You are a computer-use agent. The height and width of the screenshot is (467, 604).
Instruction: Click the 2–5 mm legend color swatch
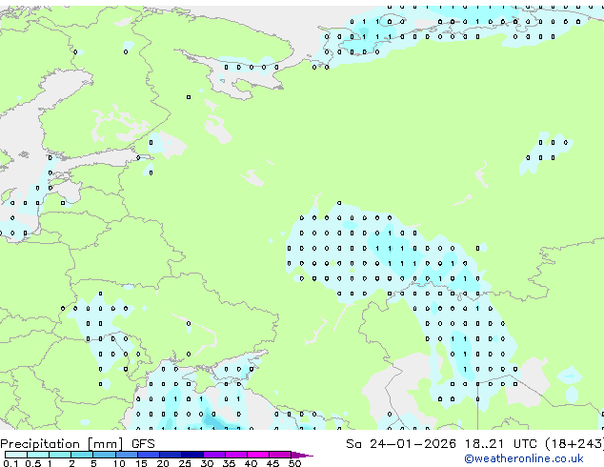pyautogui.click(x=82, y=455)
